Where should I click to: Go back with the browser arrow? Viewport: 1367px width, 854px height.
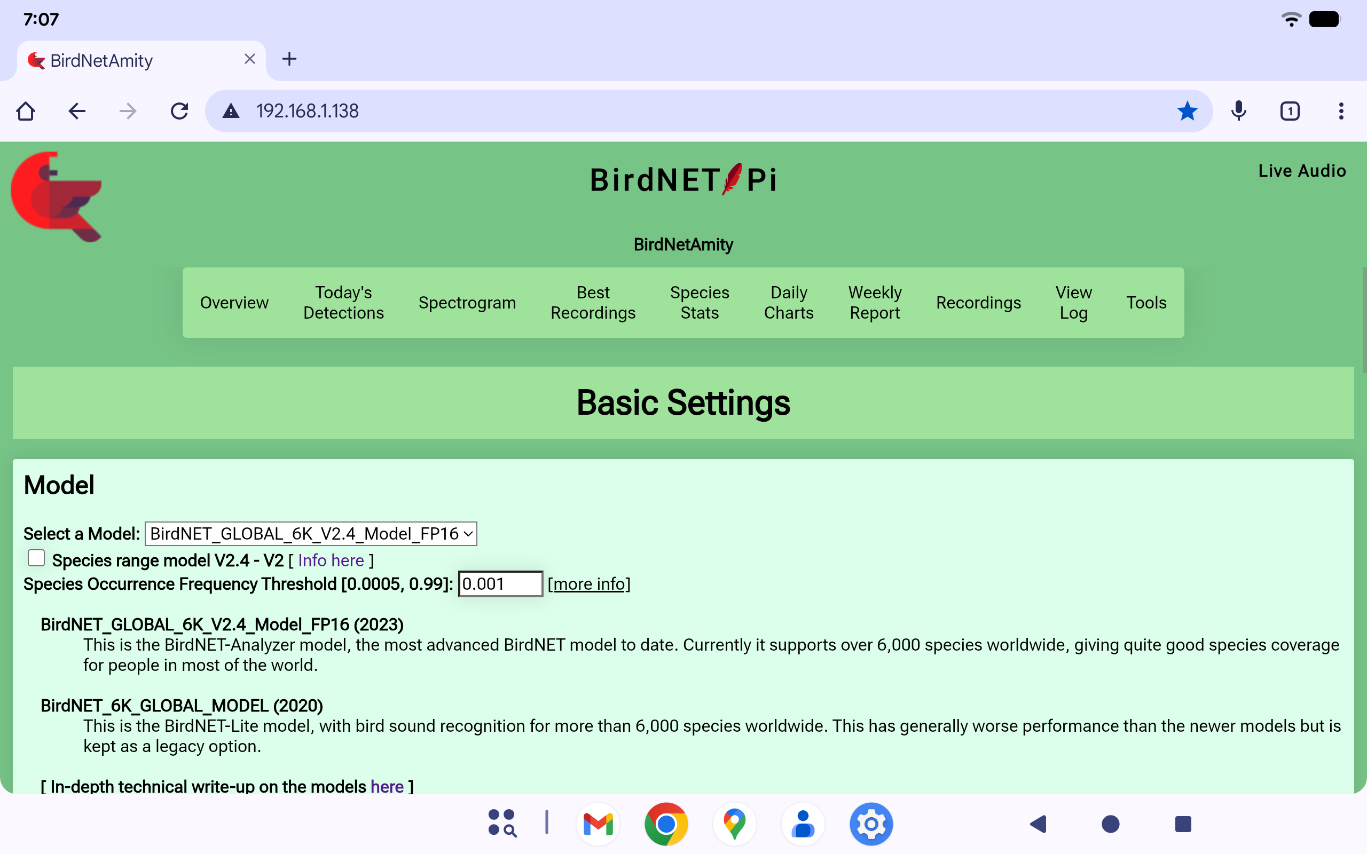[x=77, y=111]
